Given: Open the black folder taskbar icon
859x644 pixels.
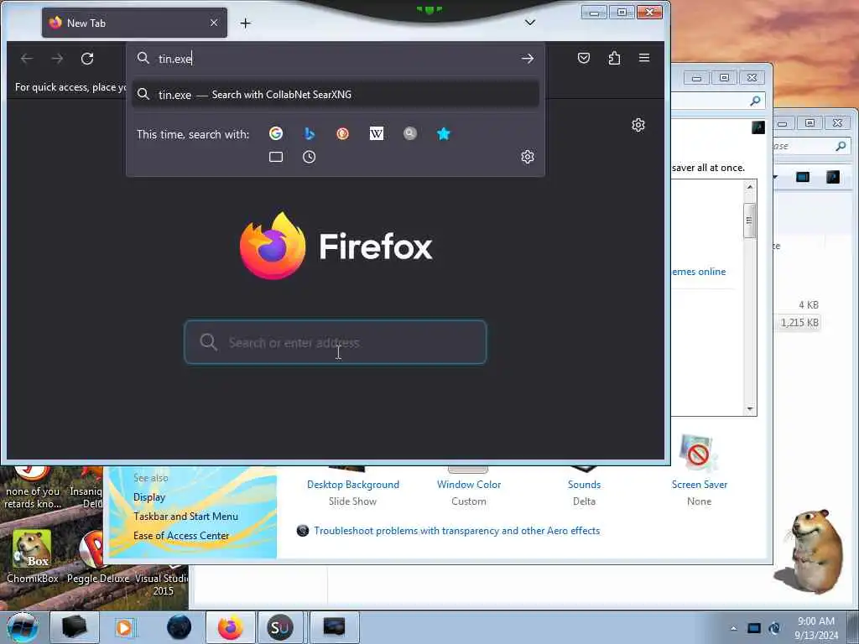Looking at the screenshot, I should pyautogui.click(x=75, y=627).
